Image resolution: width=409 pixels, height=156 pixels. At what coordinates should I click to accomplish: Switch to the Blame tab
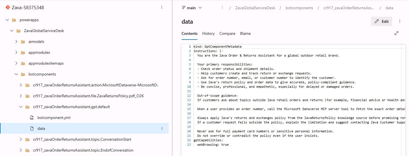[245, 33]
